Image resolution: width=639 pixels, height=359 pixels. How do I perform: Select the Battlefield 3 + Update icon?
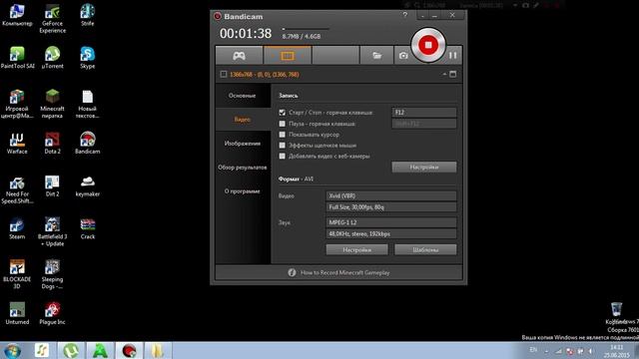coord(52,232)
